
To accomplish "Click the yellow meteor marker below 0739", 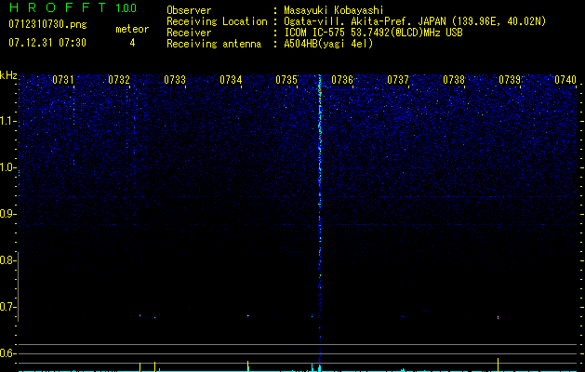I will [499, 365].
